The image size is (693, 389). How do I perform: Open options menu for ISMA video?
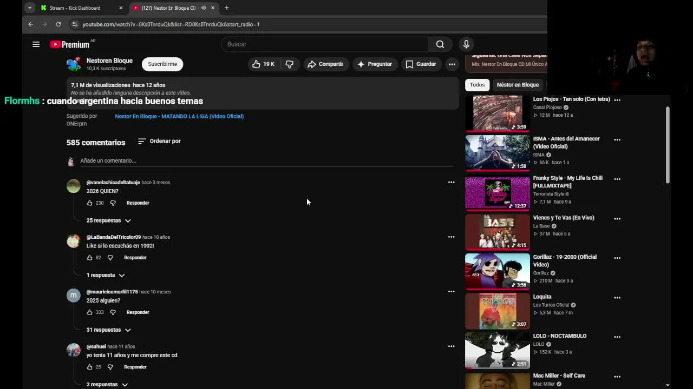coord(617,139)
